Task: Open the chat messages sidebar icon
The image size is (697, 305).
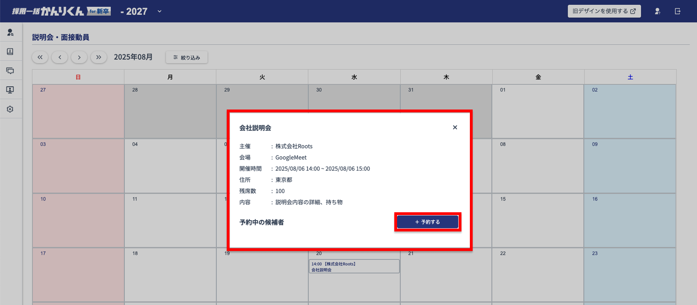Action: (x=10, y=71)
